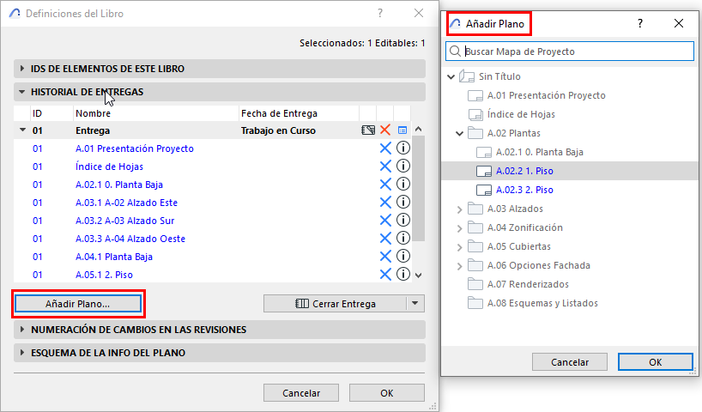This screenshot has width=702, height=412.
Task: Show info for A.04.1 Planta Baja row
Action: [x=402, y=257]
